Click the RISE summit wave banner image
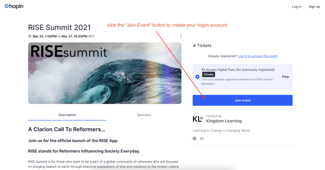Image resolution: width=325 pixels, height=170 pixels. (x=105, y=73)
